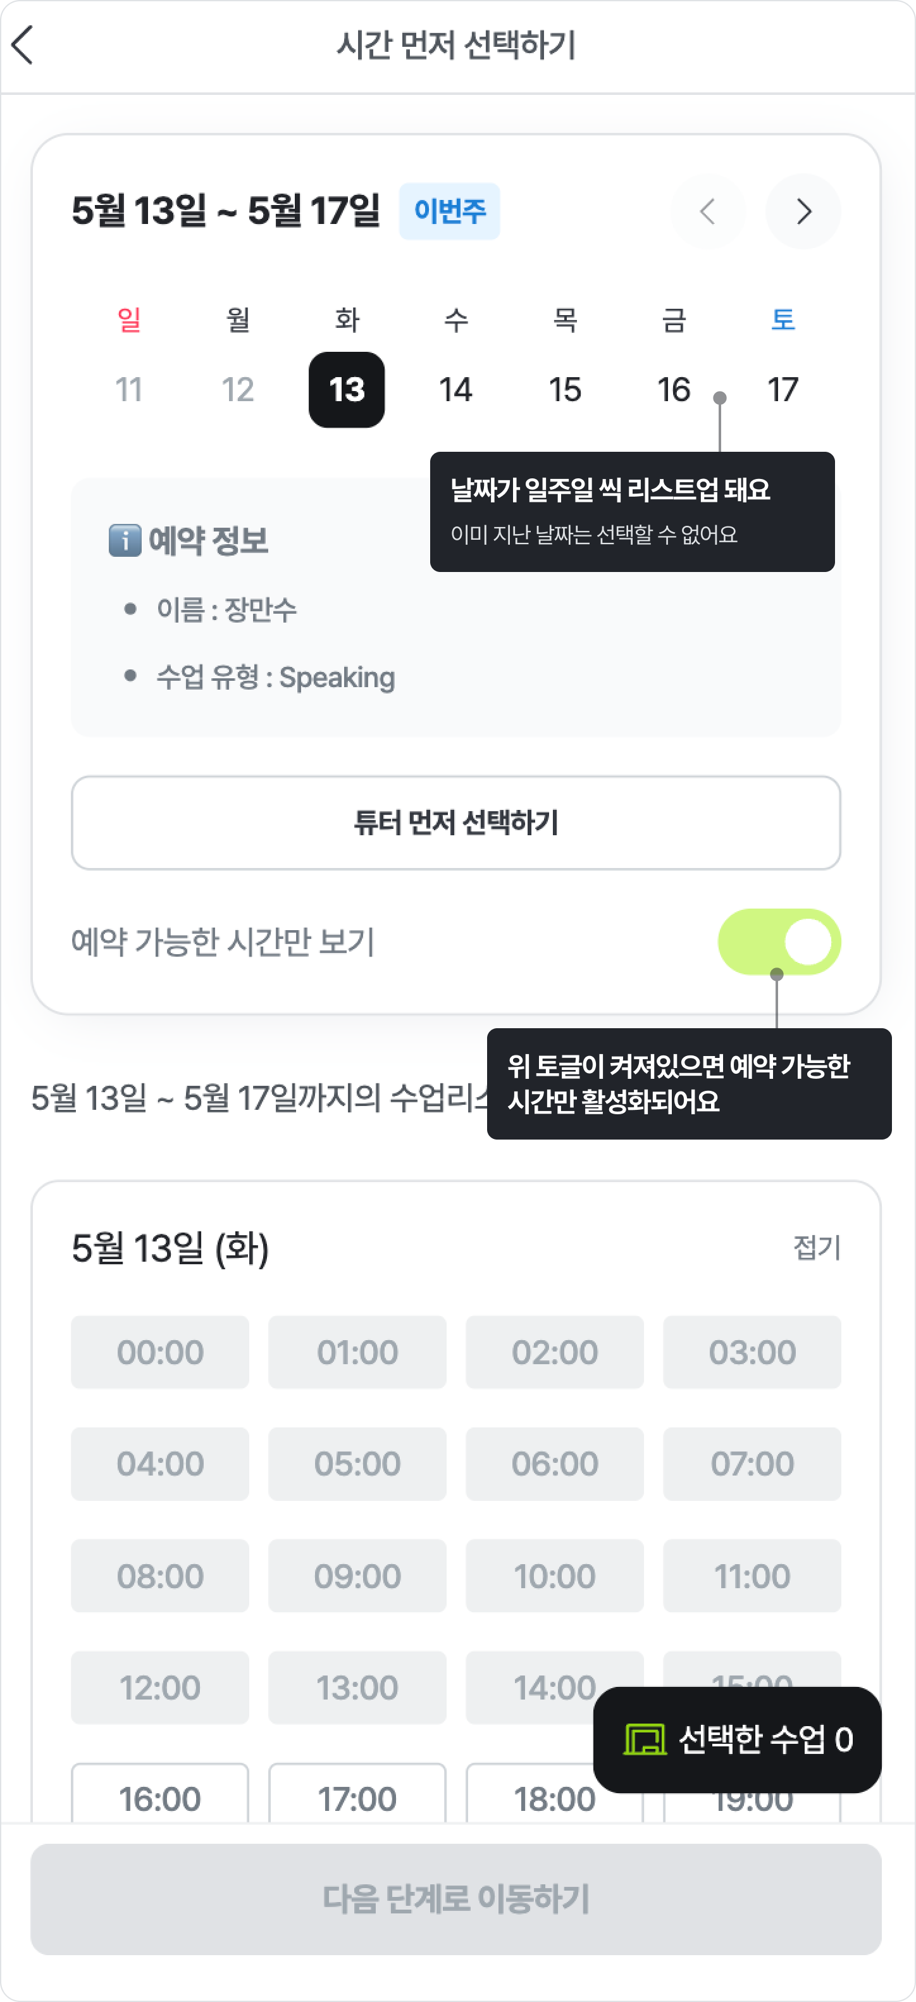Click the blue info icon beside 예약 정보

(x=125, y=540)
